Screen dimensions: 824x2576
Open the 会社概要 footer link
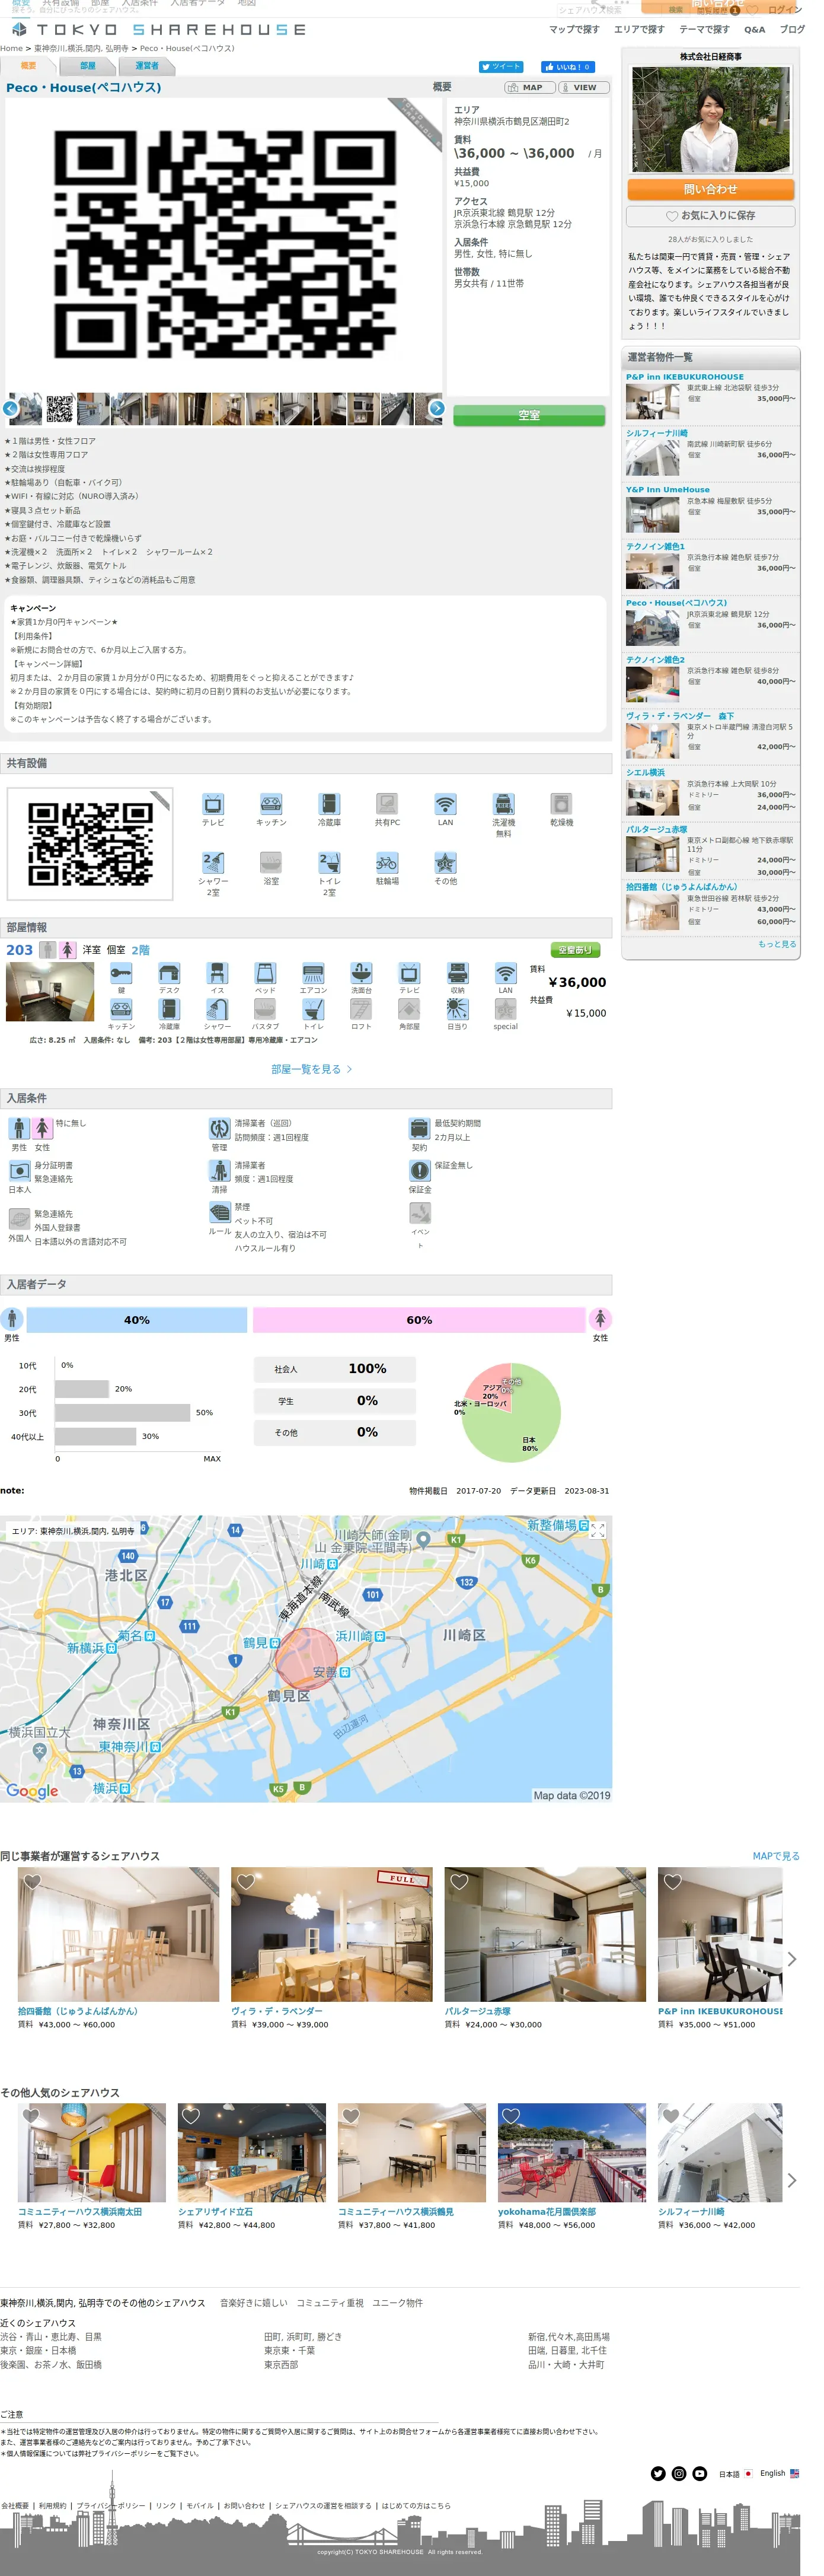(15, 2506)
